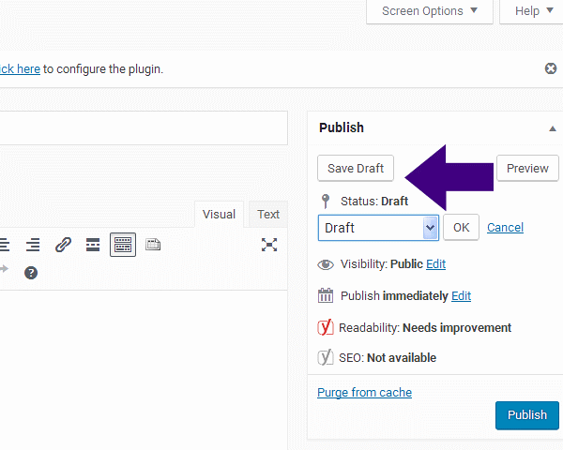Open the Help dropdown tab
The image size is (563, 450).
[x=533, y=11]
